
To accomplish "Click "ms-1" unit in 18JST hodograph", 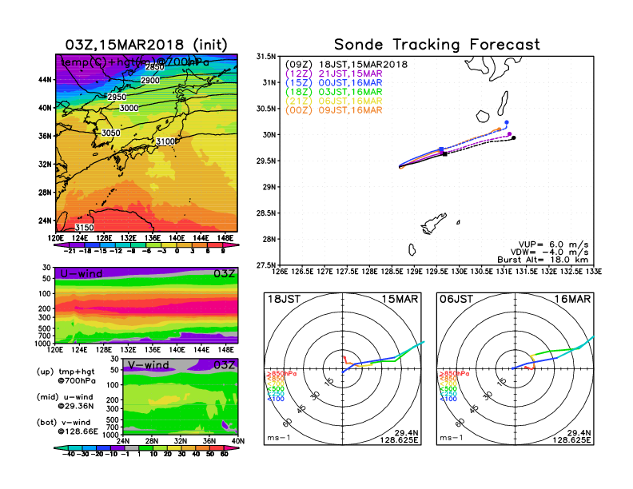I will click(279, 438).
